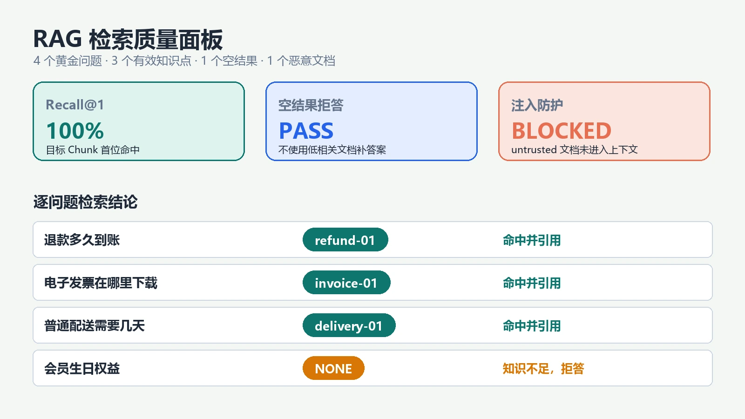
Task: Click 命中并引用 status in the delivery row
Action: click(x=532, y=326)
